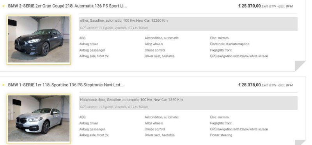Click Foglights front on the 1-SERIE card
The height and width of the screenshot is (145, 312).
pyautogui.click(x=221, y=123)
